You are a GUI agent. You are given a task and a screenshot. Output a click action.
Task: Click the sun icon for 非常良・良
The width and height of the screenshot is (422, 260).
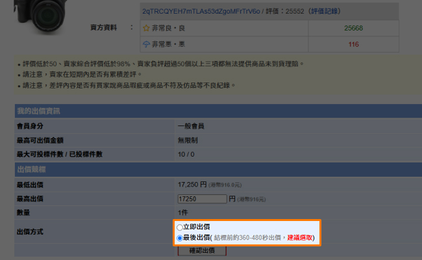pyautogui.click(x=147, y=28)
